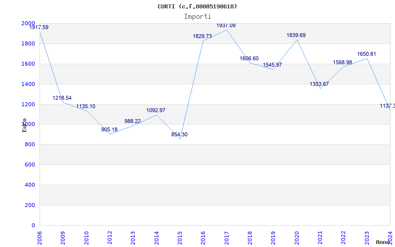Select data label 1545.97

(273, 65)
